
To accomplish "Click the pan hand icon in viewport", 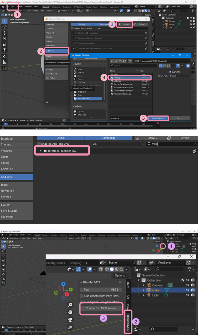I will pyautogui.click(x=70, y=312).
